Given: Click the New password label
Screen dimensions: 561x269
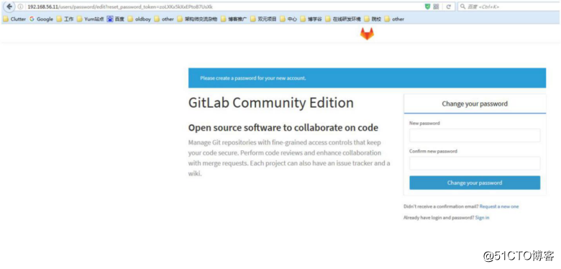Looking at the screenshot, I should [424, 123].
